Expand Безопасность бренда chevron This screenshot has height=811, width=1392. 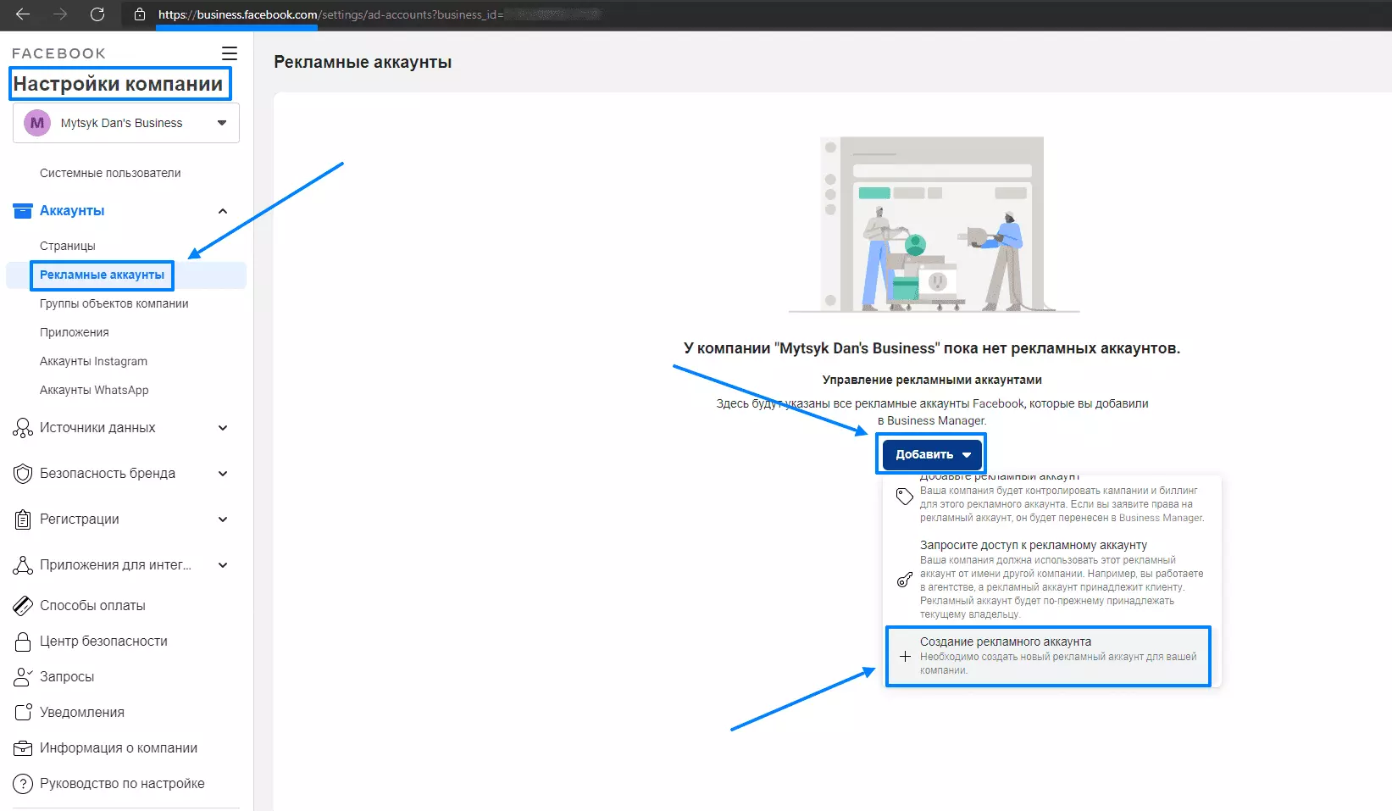[x=223, y=474]
